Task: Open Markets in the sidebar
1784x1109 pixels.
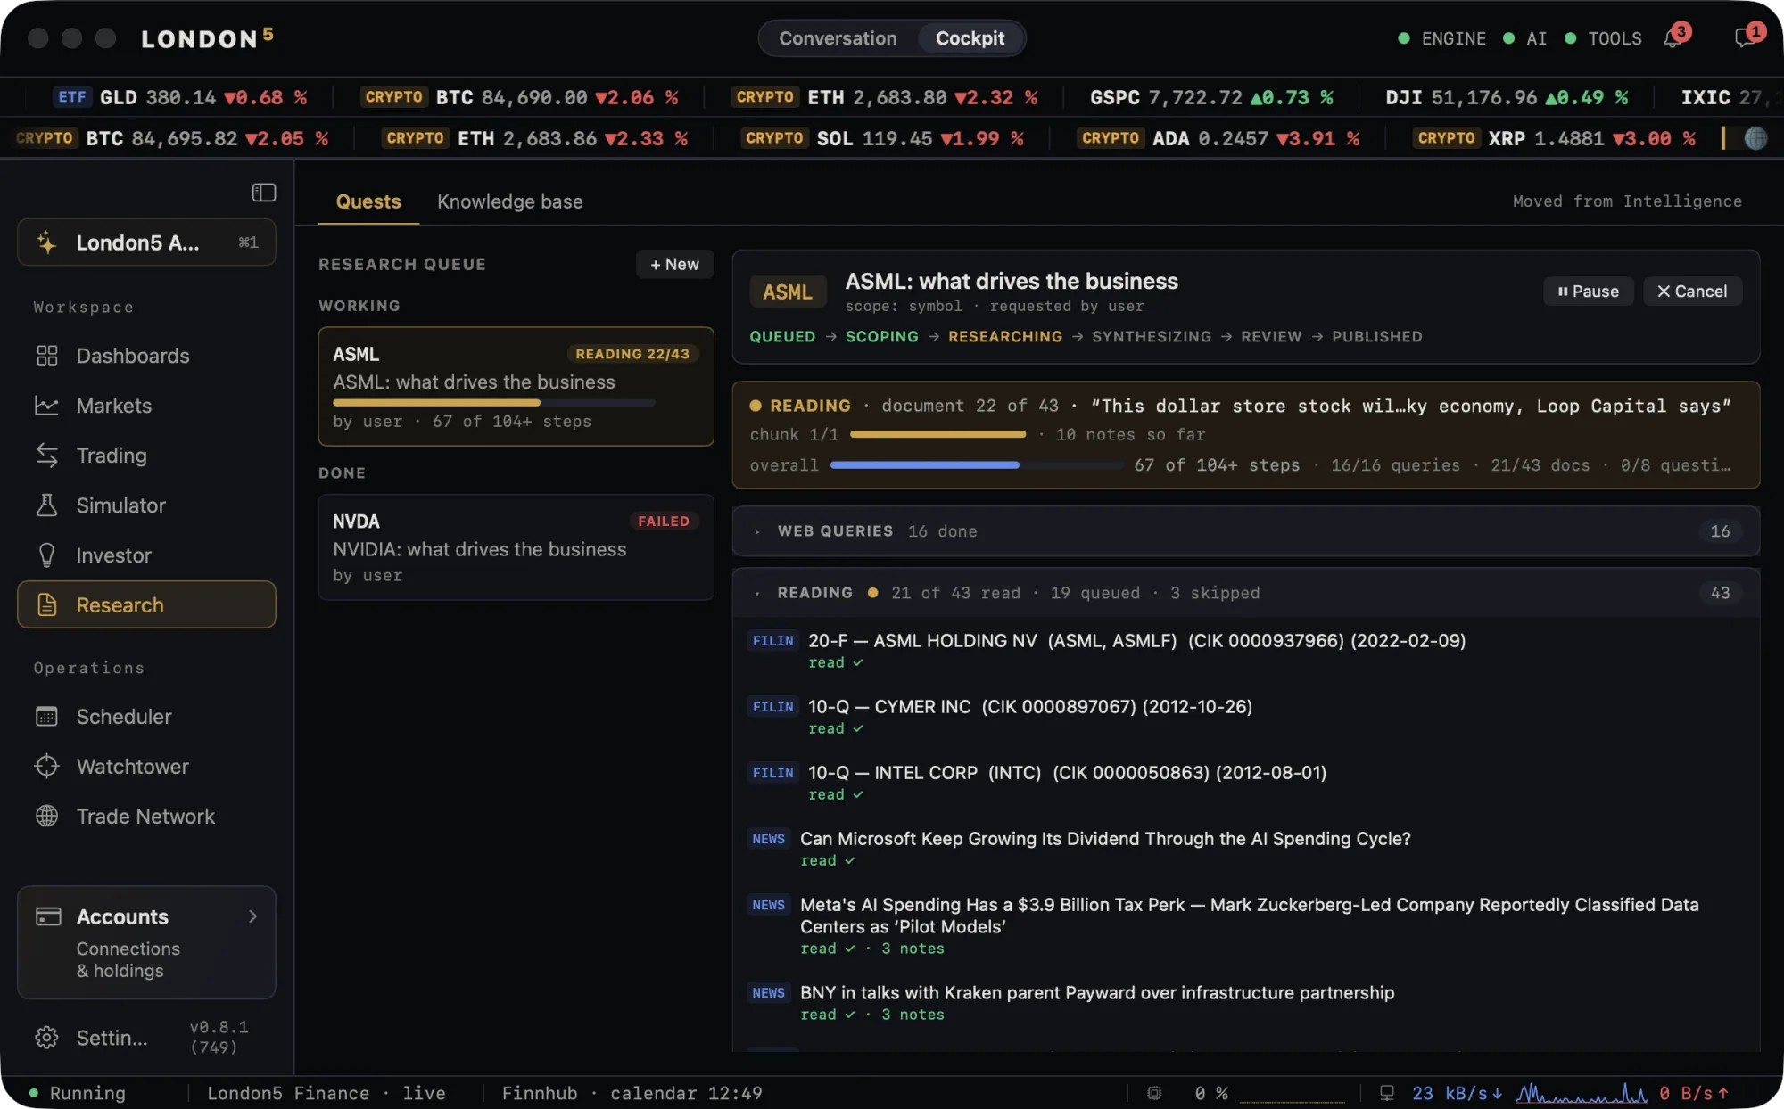Action: pos(146,406)
